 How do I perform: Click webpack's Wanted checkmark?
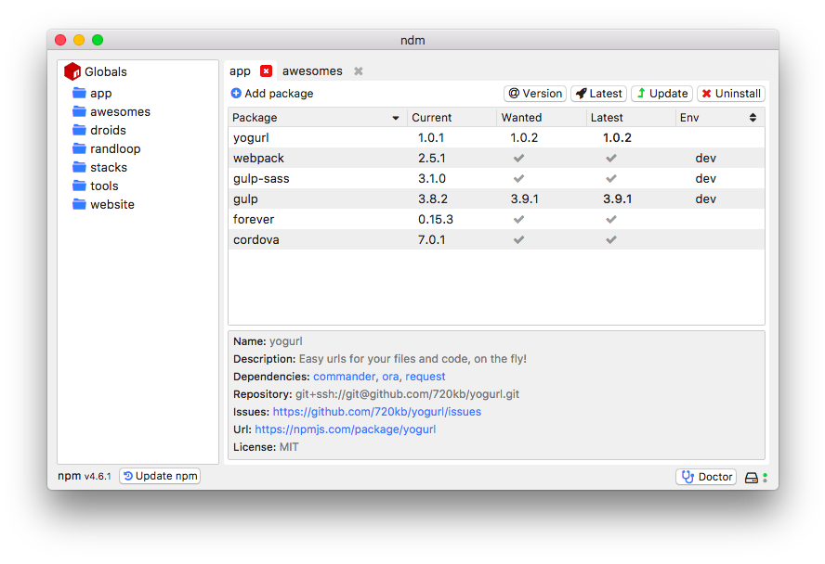(x=518, y=158)
